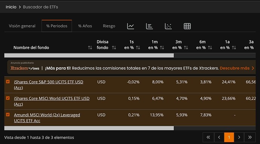This screenshot has width=260, height=144.
Task: Uncheck Amundi MSCI World Leveraged ETF row
Action: 8,115
